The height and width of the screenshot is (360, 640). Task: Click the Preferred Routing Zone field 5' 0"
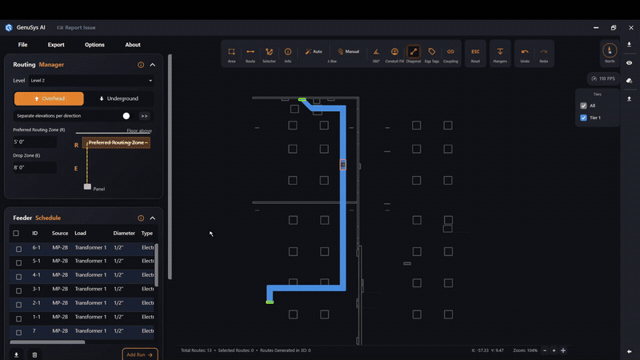35,142
